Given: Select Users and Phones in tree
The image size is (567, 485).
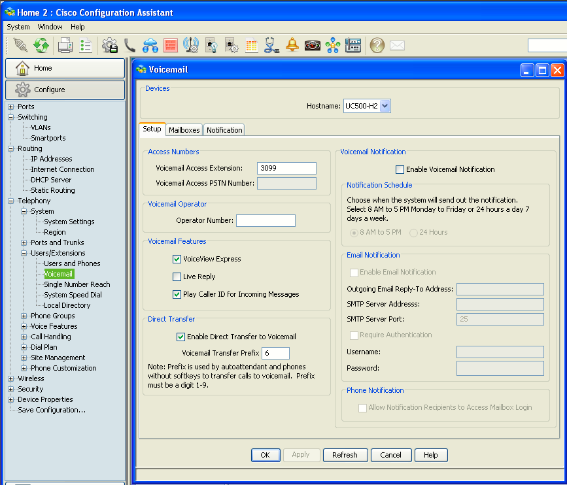Looking at the screenshot, I should (x=72, y=264).
